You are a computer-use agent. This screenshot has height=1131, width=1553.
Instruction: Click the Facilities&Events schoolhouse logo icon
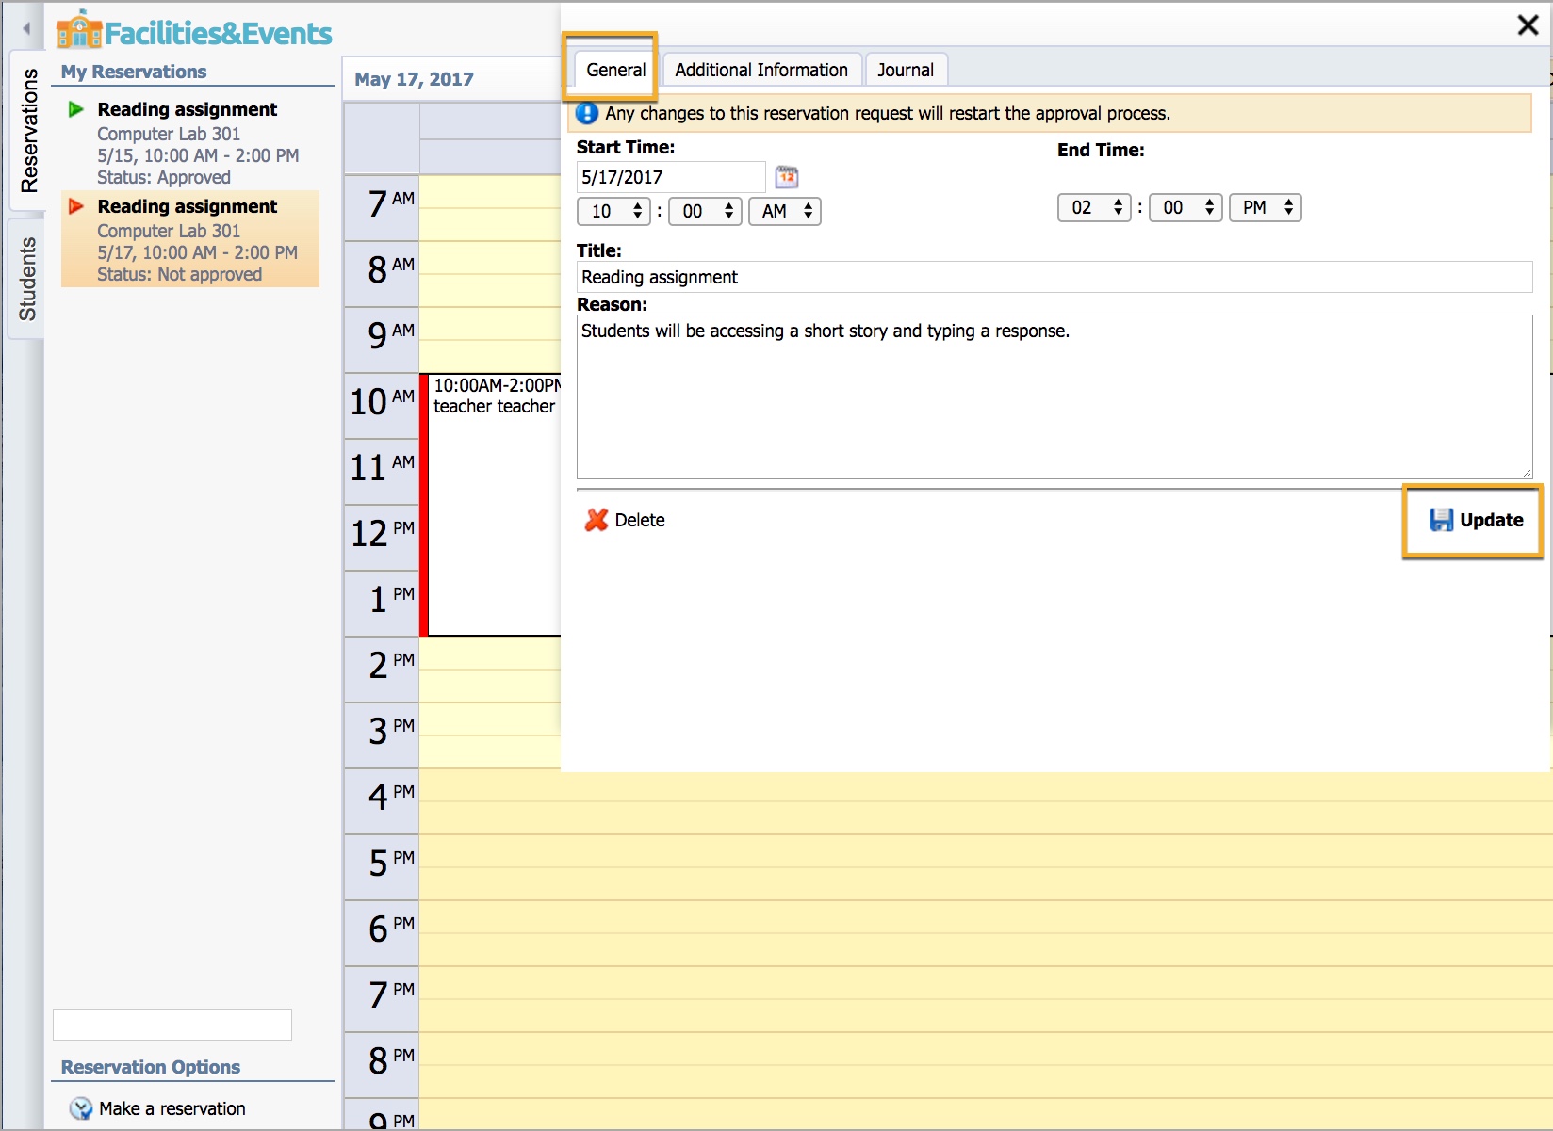(x=79, y=31)
